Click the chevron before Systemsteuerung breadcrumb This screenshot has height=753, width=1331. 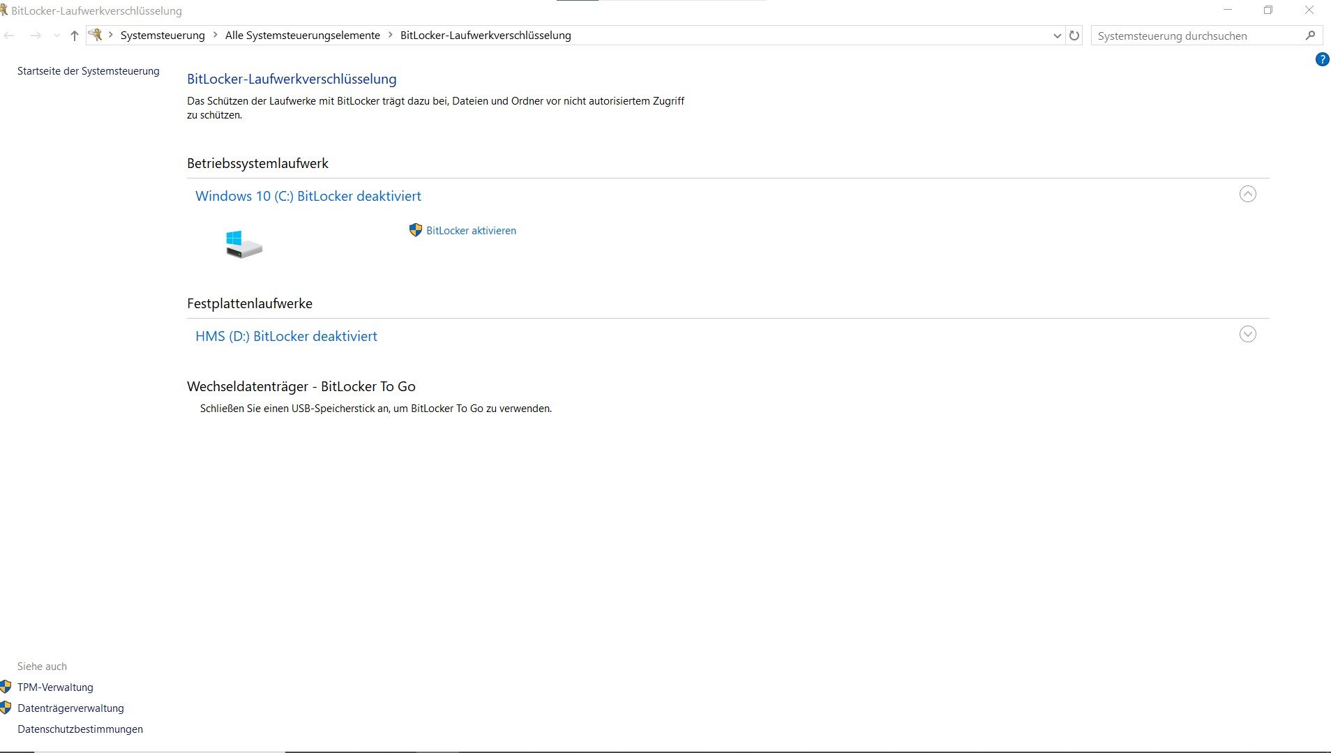[110, 35]
